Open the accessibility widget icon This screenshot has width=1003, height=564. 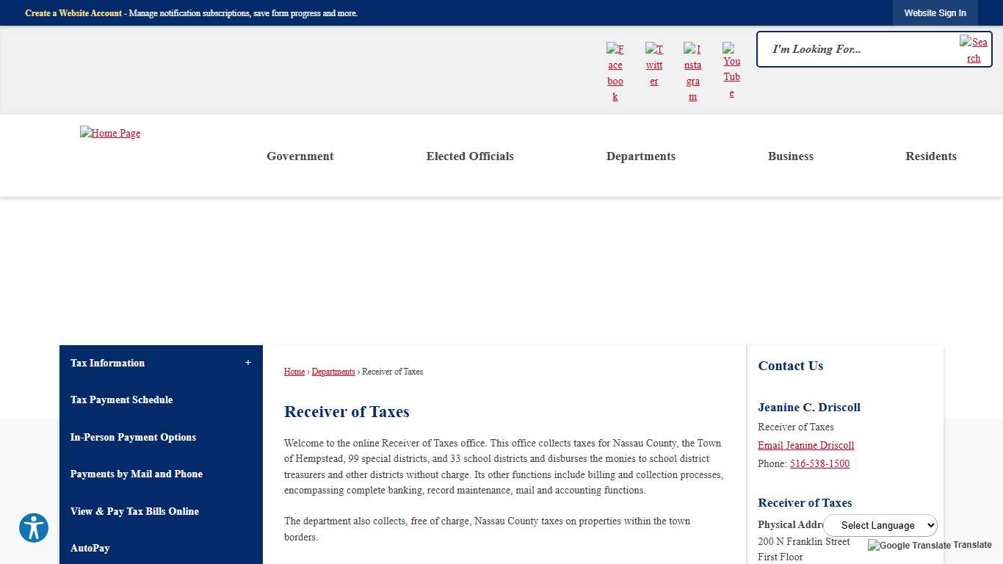(34, 528)
